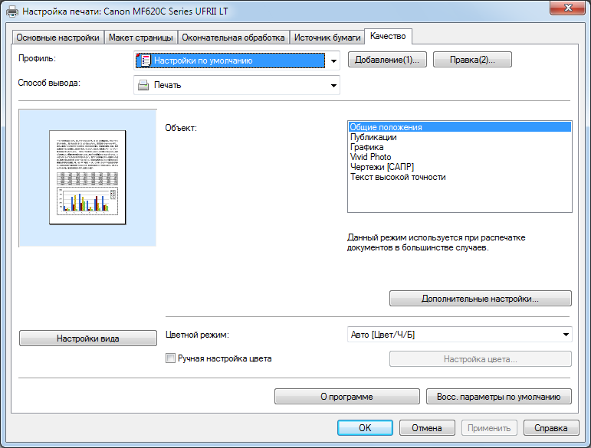Select Чертежи [САПР] in the object list
Screen dimensions: 591x448
[459, 167]
